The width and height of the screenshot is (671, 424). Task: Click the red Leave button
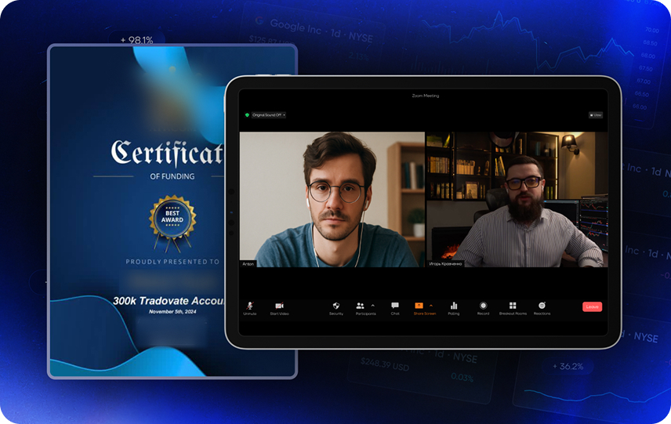click(x=592, y=306)
